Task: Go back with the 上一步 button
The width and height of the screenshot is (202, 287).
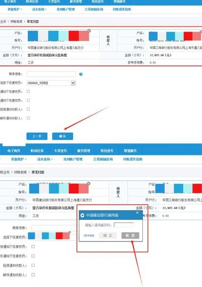Action: click(37, 136)
